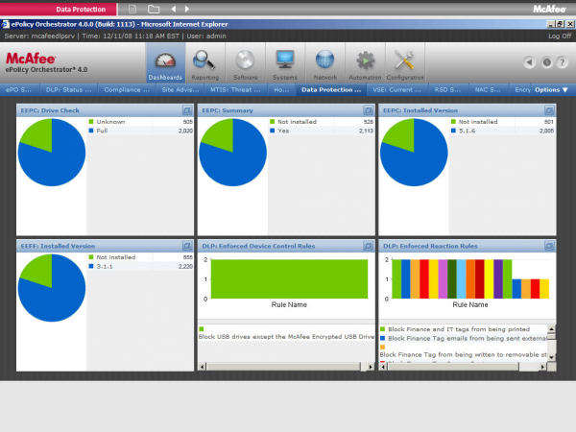The image size is (576, 432).
Task: Select the Full legend row in Drive Check
Action: tap(141, 131)
